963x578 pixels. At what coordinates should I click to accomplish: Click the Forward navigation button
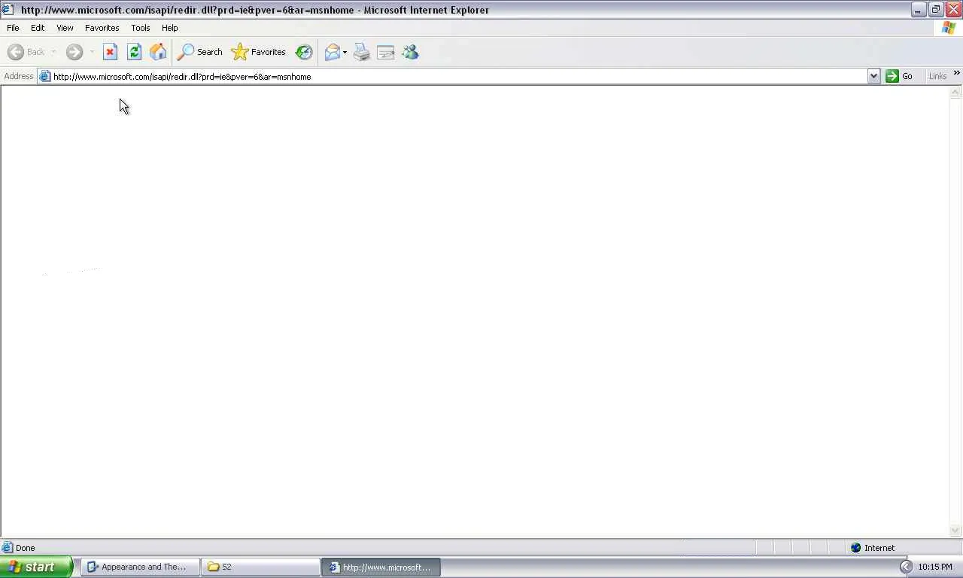(74, 52)
